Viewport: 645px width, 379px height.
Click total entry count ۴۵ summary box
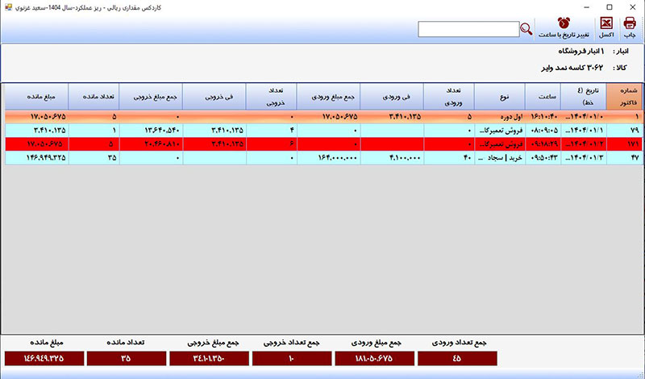click(457, 358)
